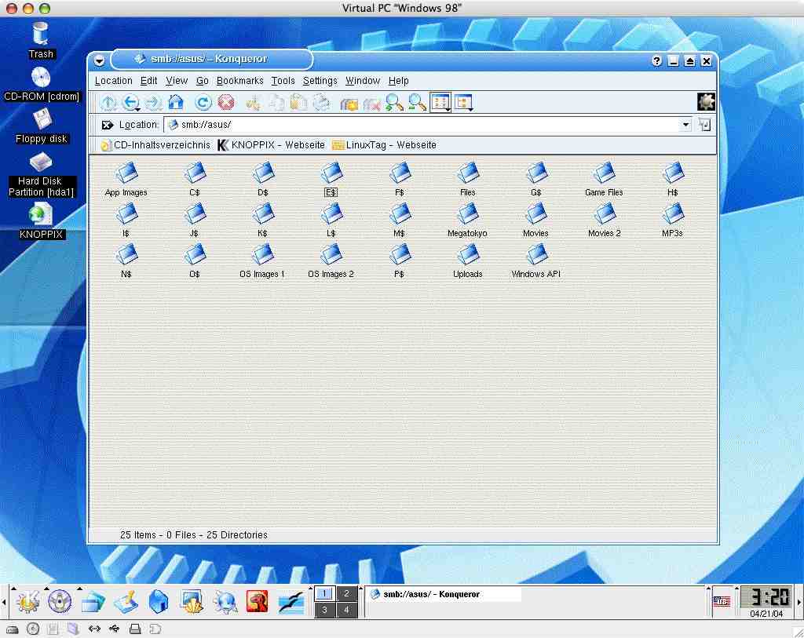Select the Game Files share folder
Viewport: 804px width, 638px height.
[x=604, y=180]
